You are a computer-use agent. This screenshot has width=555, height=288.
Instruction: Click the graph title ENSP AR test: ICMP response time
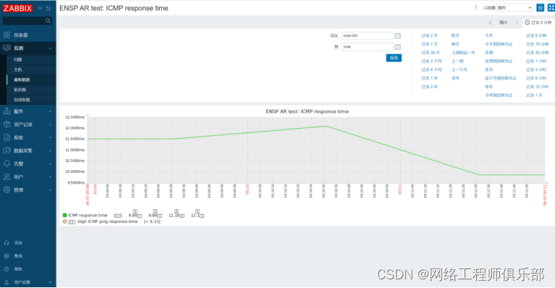point(308,111)
